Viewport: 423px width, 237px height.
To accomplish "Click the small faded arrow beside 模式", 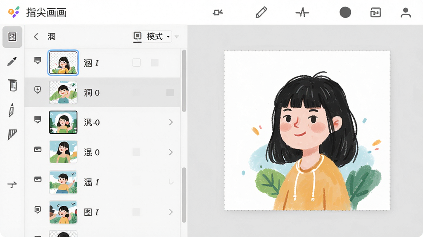I will pos(177,36).
